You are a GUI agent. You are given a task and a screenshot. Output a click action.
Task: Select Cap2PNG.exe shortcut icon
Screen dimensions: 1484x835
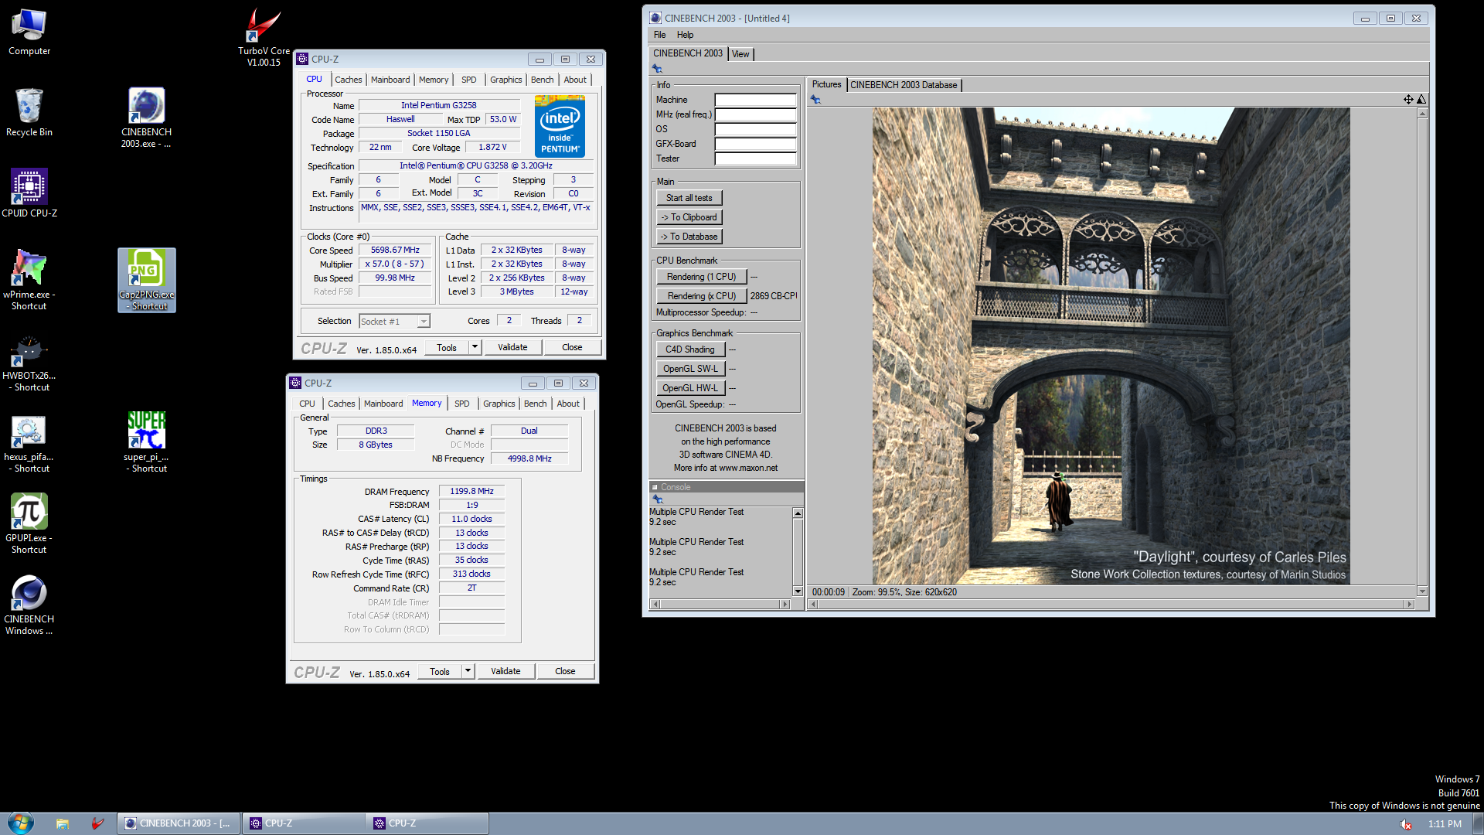147,280
